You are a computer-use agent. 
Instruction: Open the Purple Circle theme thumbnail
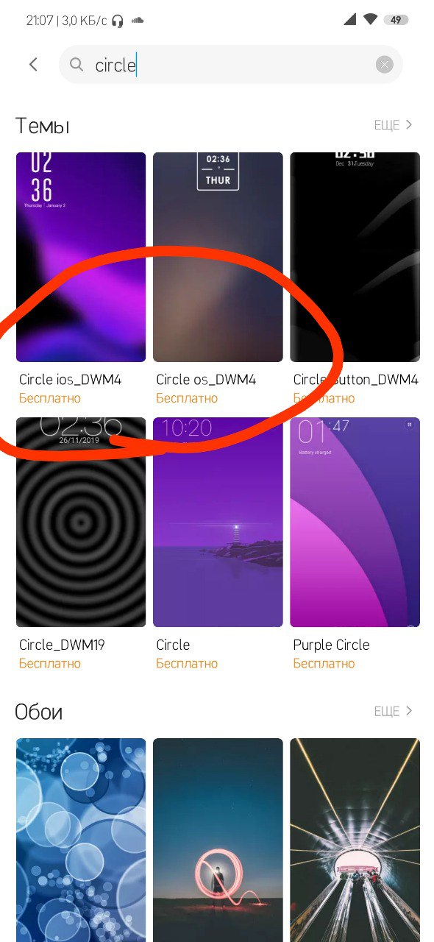[355, 522]
